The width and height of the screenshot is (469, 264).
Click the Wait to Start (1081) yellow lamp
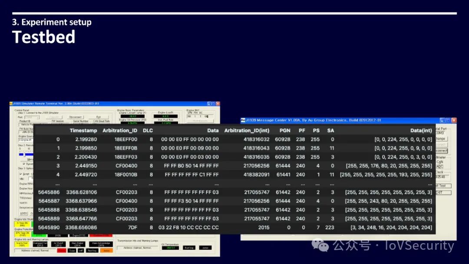click(x=22, y=244)
